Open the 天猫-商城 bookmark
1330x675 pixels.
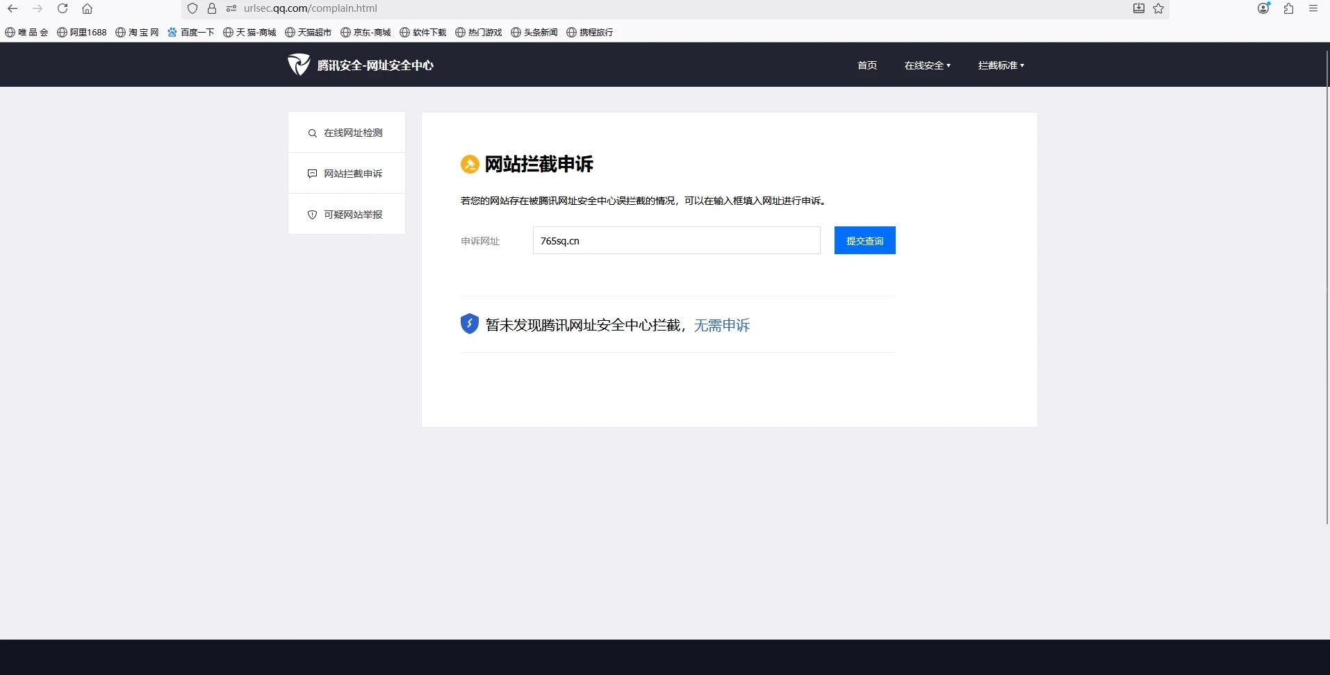250,32
